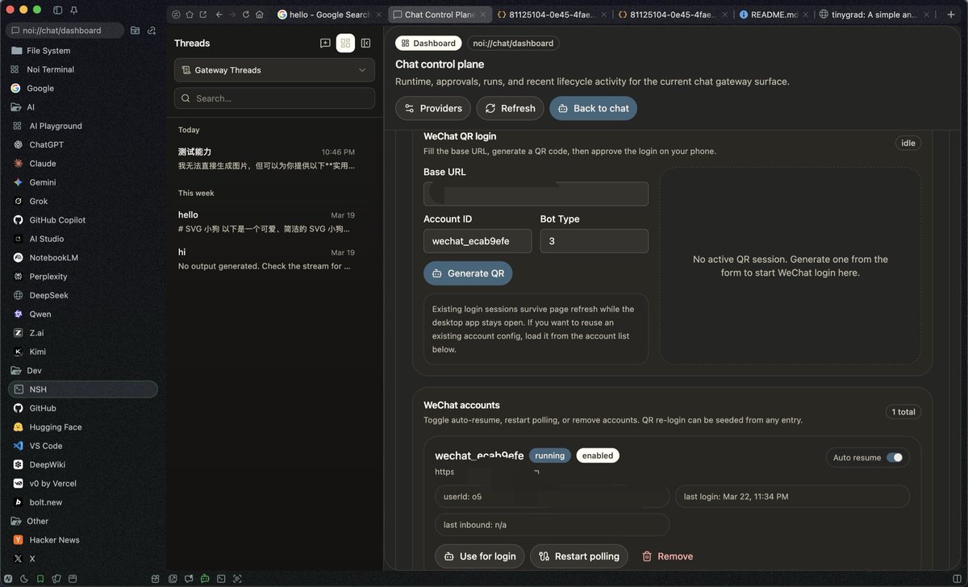Screen dimensions: 968x587
Task: Click the Restart polling button
Action: tap(579, 556)
